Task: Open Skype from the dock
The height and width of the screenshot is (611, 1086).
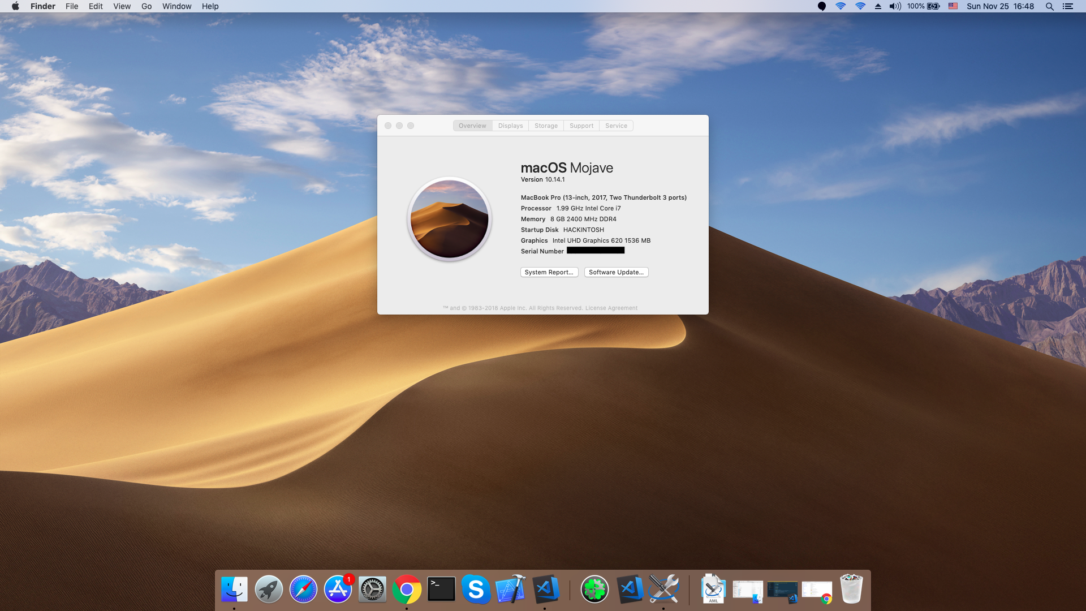Action: [x=476, y=590]
